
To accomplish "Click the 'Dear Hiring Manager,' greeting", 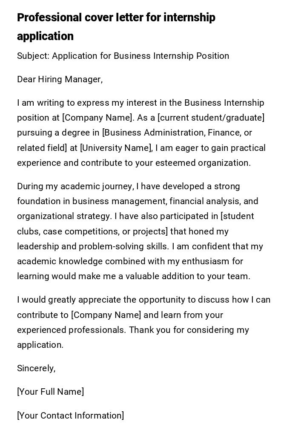I will tap(60, 80).
